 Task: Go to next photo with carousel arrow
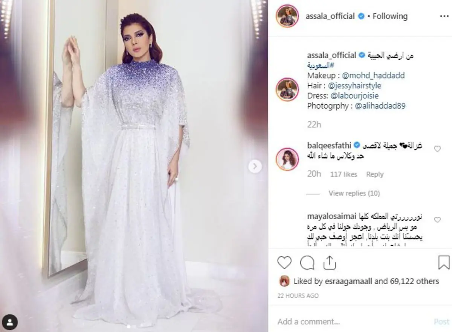pyautogui.click(x=255, y=166)
